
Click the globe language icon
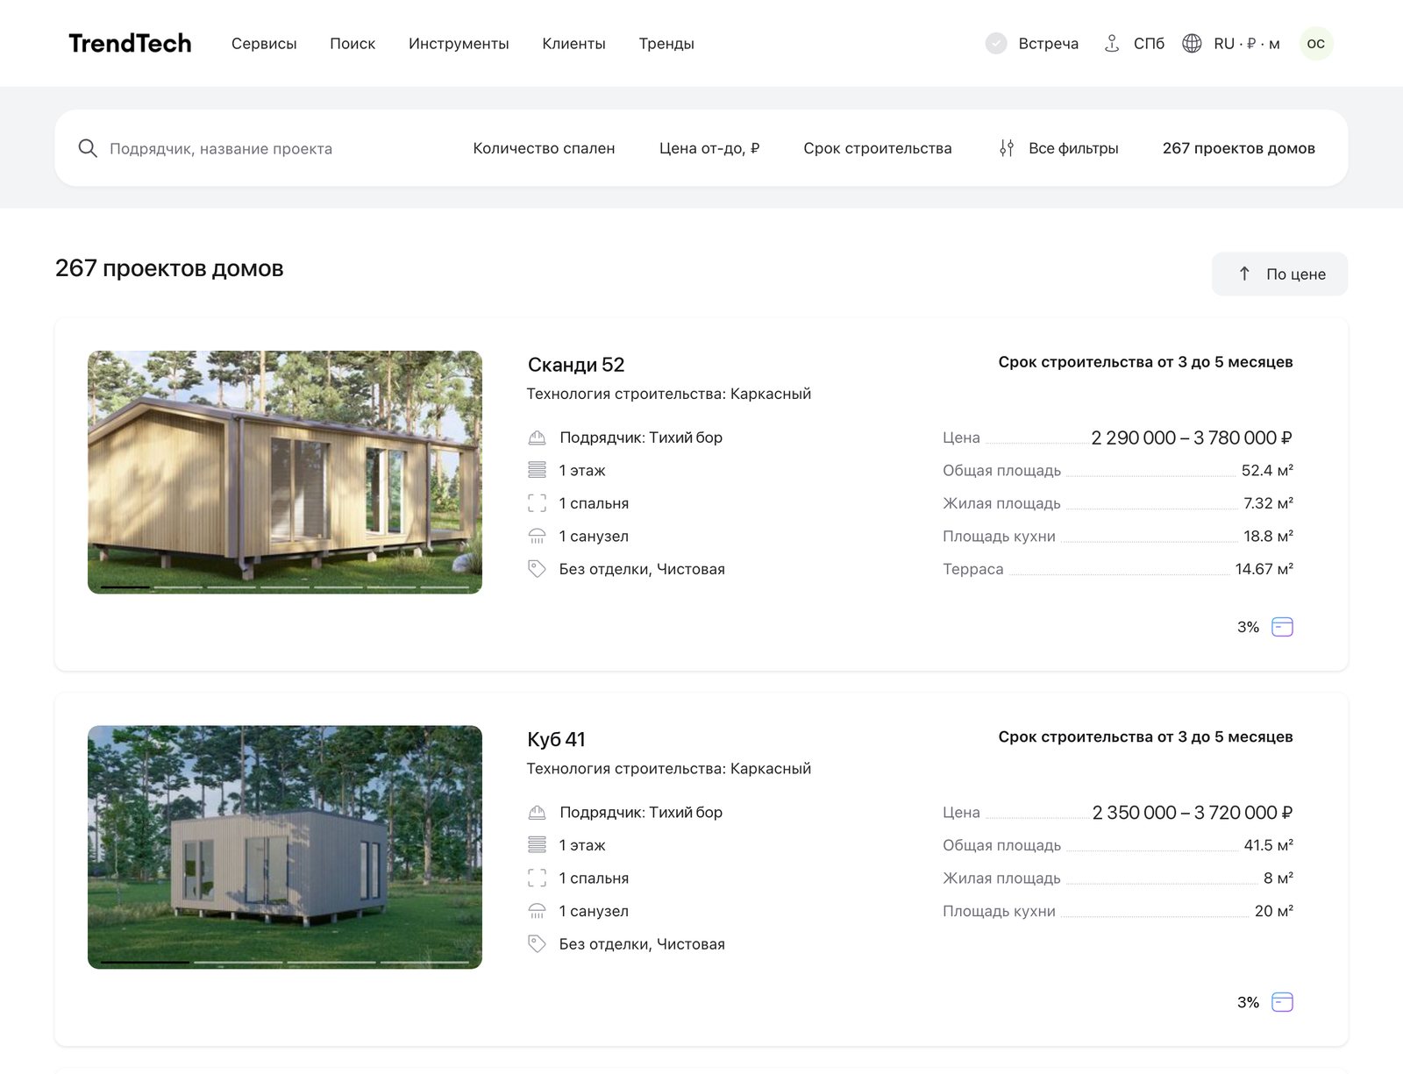pos(1192,43)
